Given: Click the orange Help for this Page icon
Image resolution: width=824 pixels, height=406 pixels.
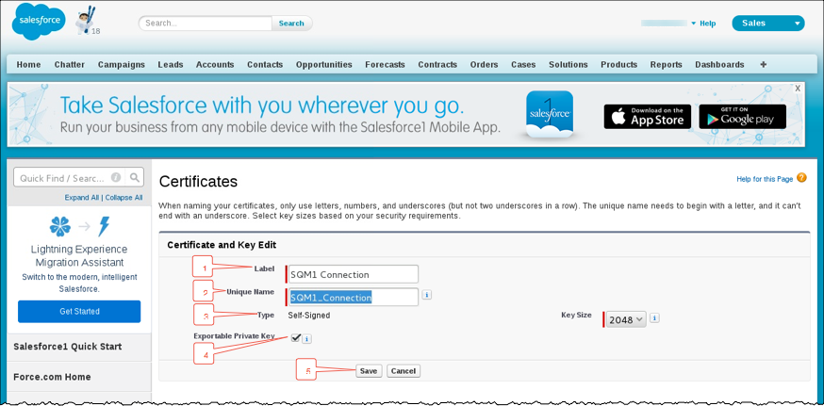Looking at the screenshot, I should [x=801, y=177].
